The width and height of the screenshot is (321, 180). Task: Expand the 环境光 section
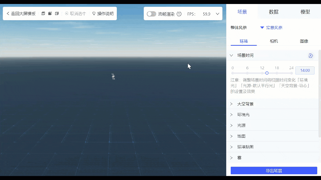[272, 115]
